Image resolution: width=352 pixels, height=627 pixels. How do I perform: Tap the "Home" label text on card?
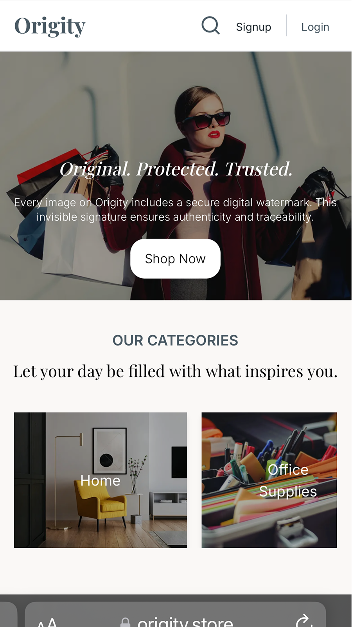click(101, 480)
